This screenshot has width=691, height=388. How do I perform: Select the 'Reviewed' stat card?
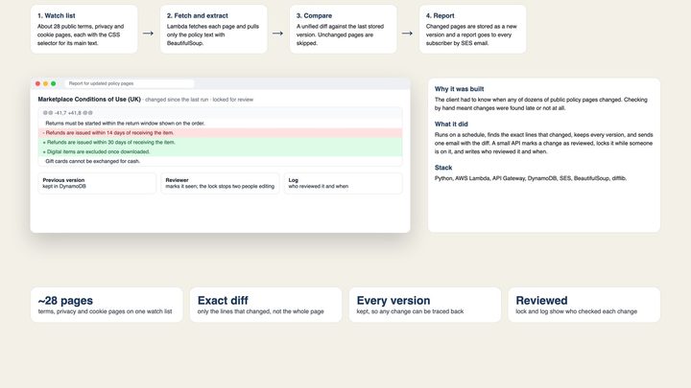584,305
